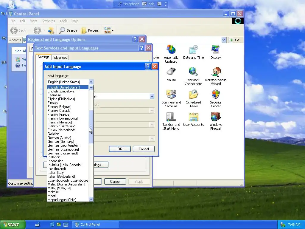Open the Tools menu in Control Panel
The height and width of the screenshot is (229, 305).
63,21
